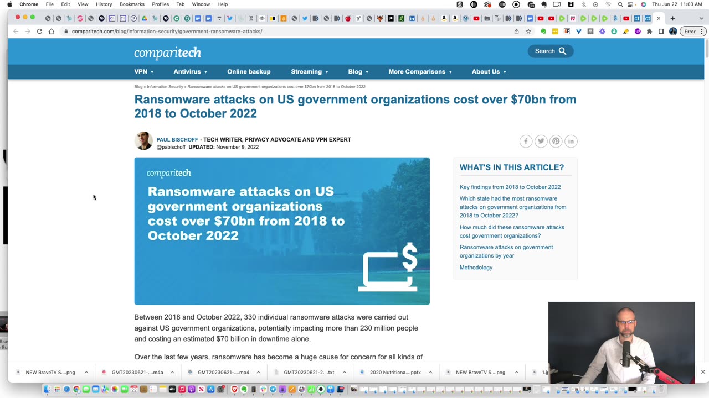709x398 pixels.
Task: Open Siri from the menu bar
Action: pos(643,4)
